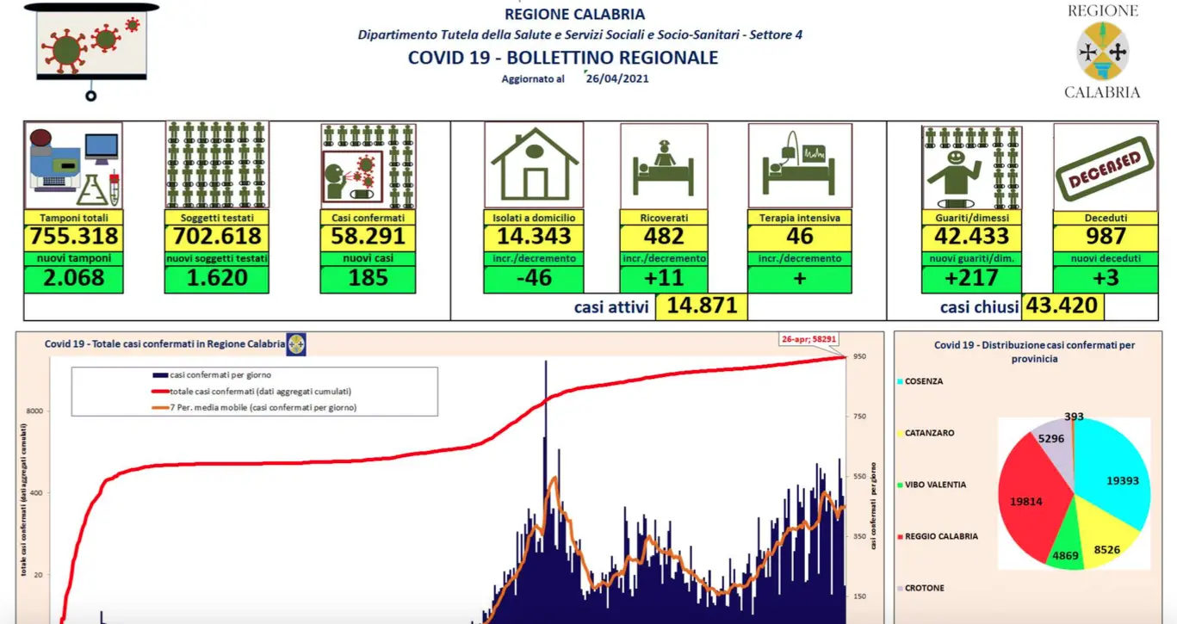The height and width of the screenshot is (624, 1177).
Task: Click the nuovi casi value 185
Action: coord(368,278)
